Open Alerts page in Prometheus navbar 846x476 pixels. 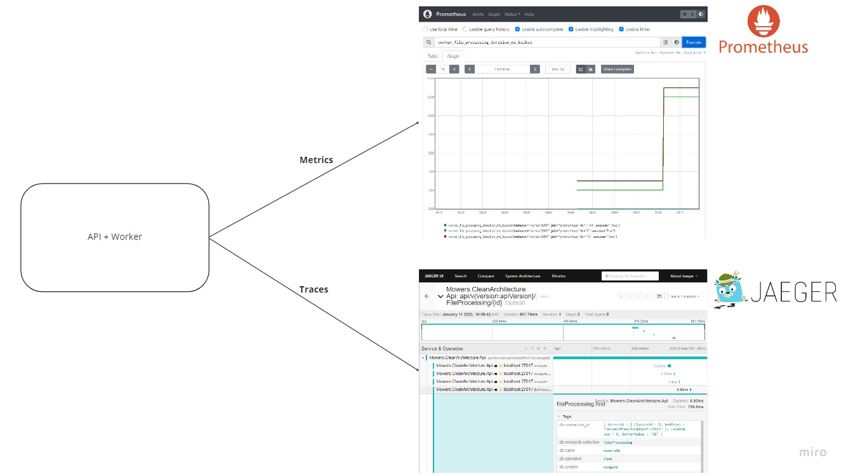click(x=478, y=14)
